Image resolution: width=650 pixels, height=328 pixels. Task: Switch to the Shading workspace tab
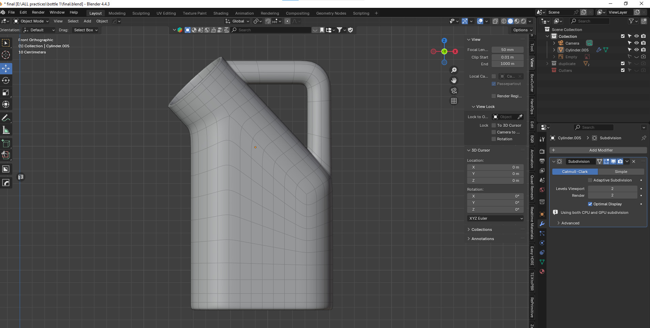(221, 13)
